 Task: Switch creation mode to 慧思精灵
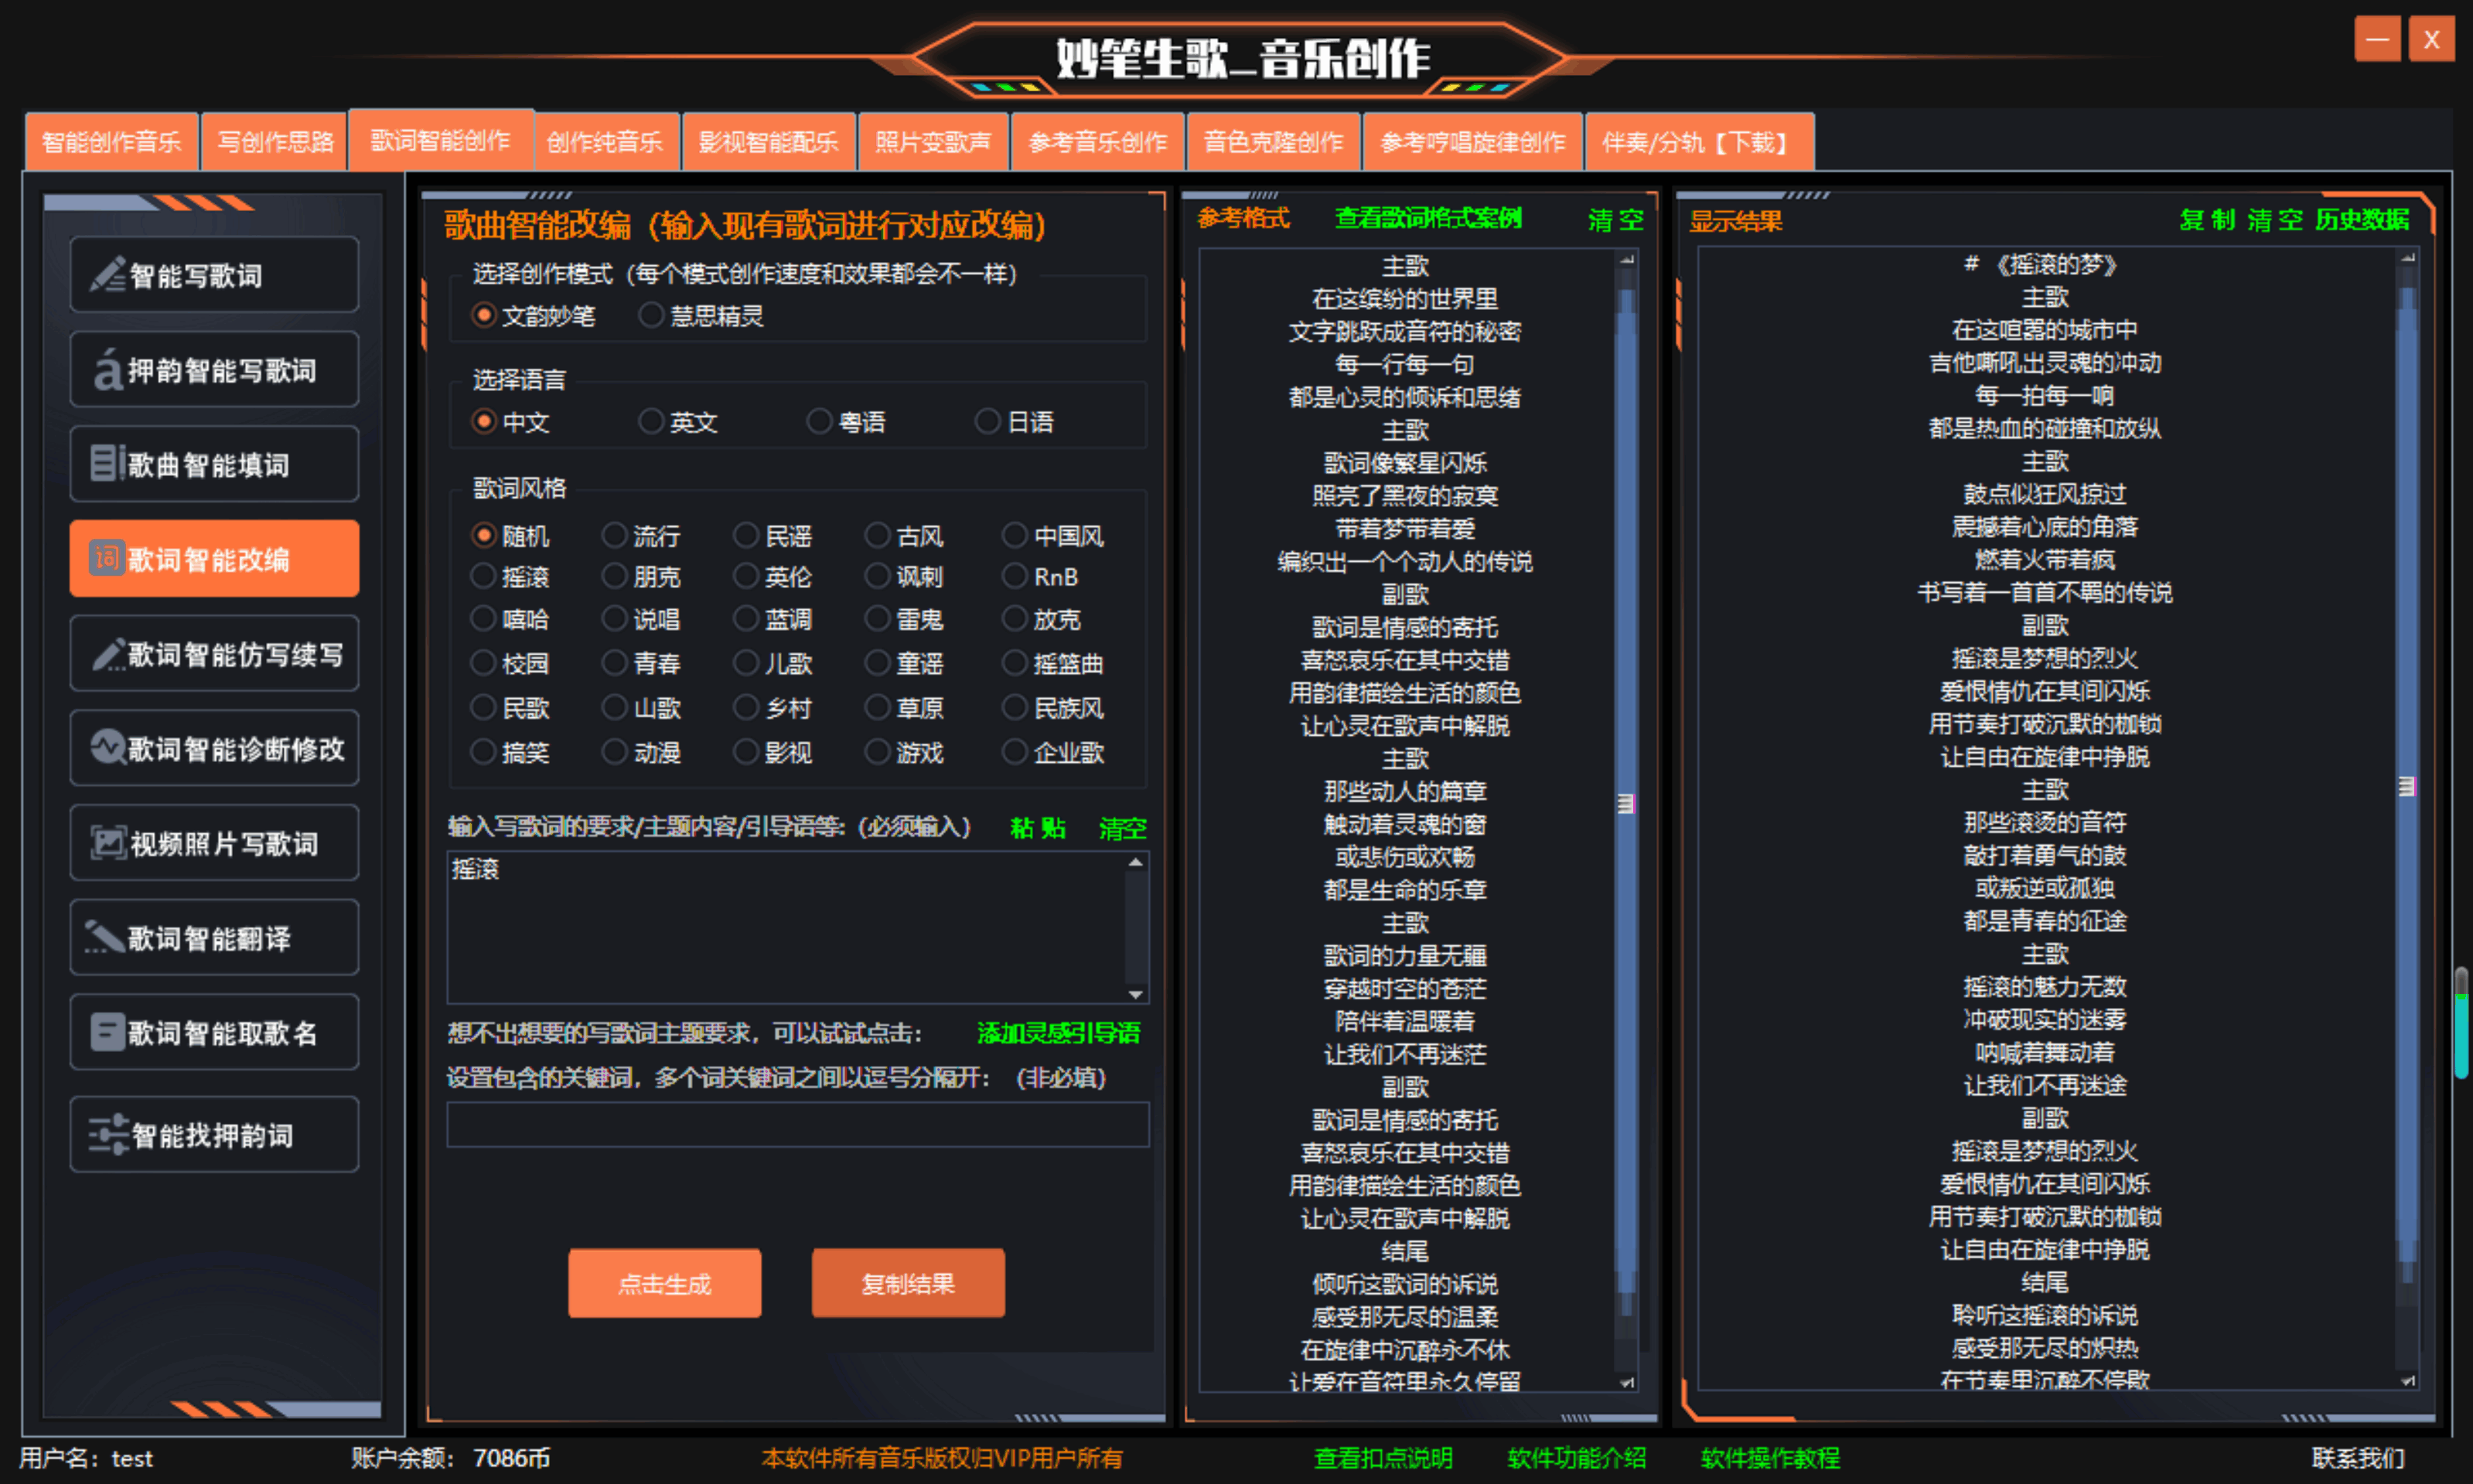651,316
